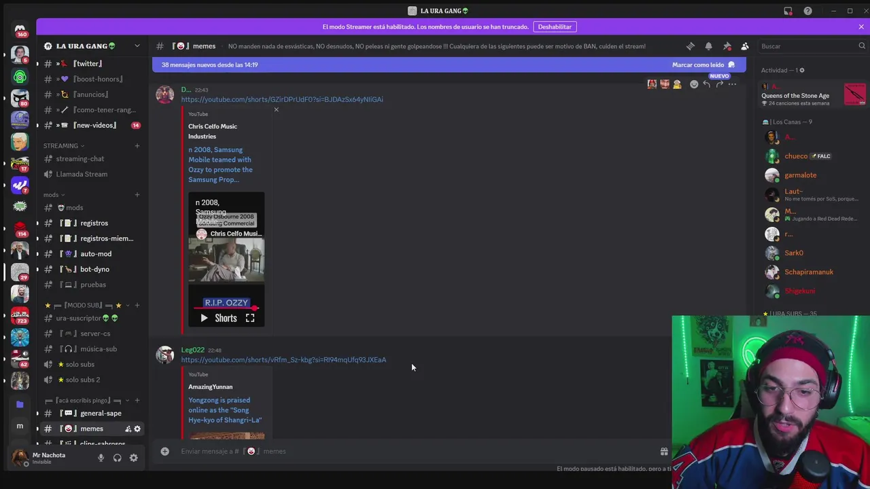Open Activity settings gear in member list

click(802, 70)
